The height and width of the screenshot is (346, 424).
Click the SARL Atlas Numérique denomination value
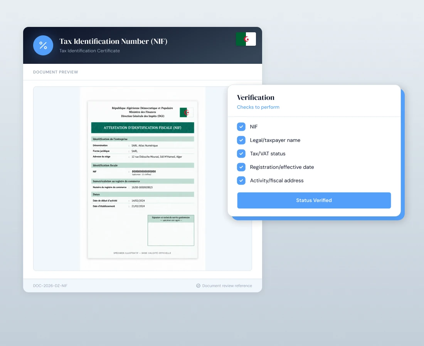pos(145,145)
